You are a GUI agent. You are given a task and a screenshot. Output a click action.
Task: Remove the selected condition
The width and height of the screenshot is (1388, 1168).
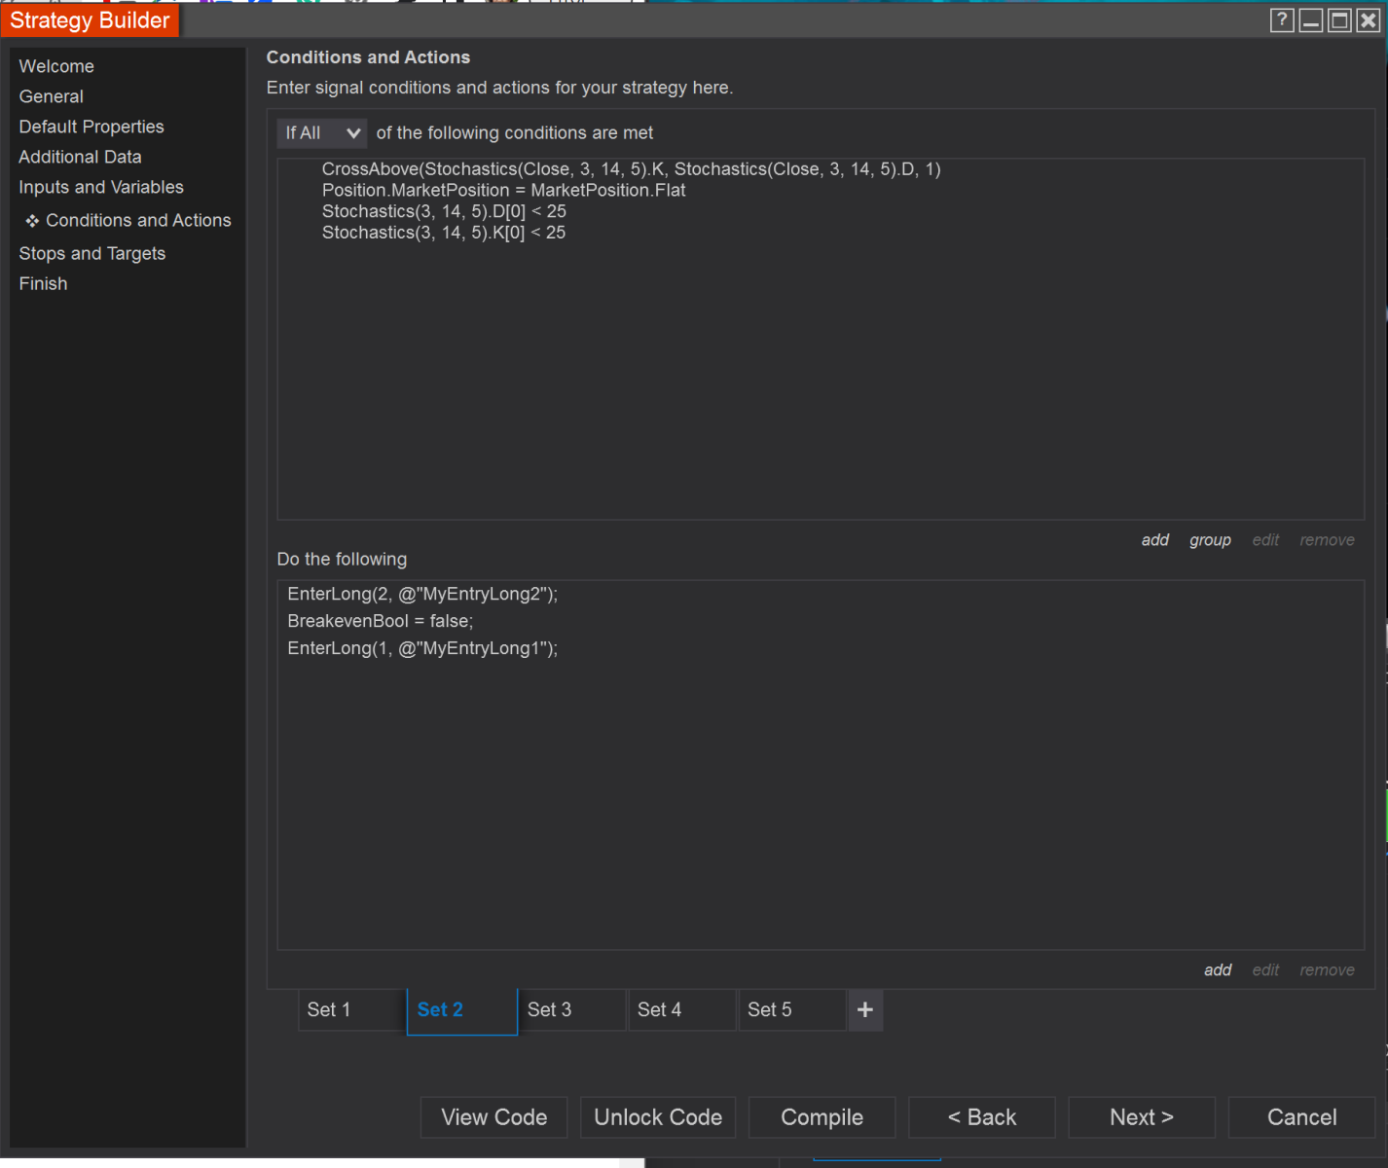tap(1327, 540)
